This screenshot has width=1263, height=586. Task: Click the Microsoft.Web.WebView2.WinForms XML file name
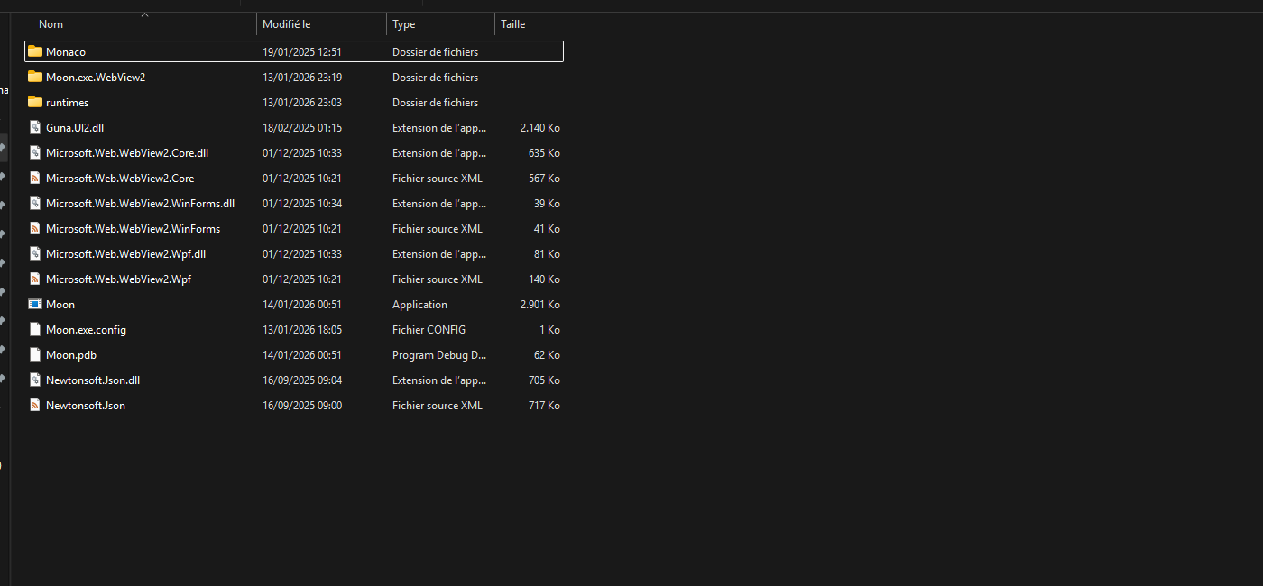133,228
